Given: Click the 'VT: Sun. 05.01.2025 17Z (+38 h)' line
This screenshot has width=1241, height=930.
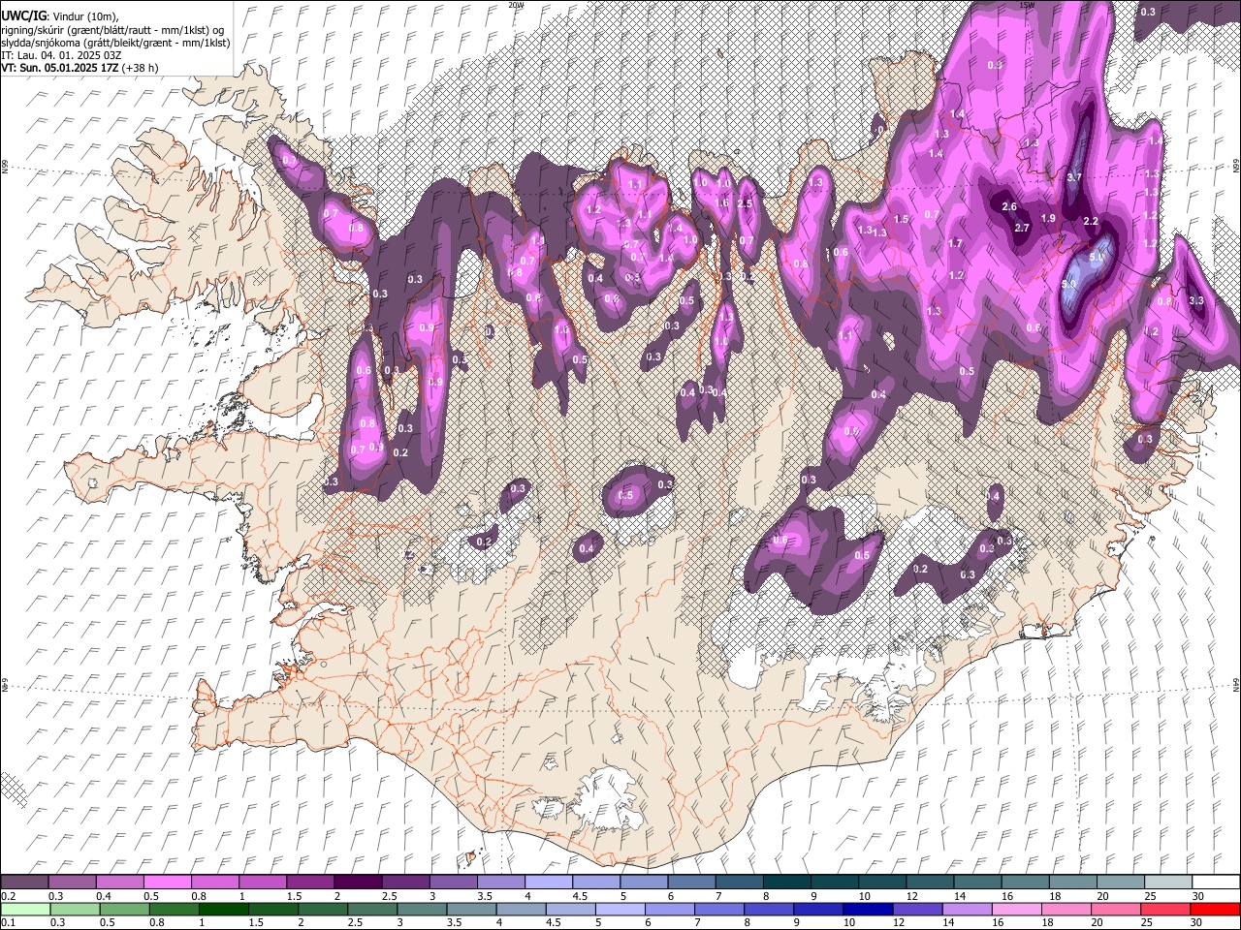Looking at the screenshot, I should (80, 68).
